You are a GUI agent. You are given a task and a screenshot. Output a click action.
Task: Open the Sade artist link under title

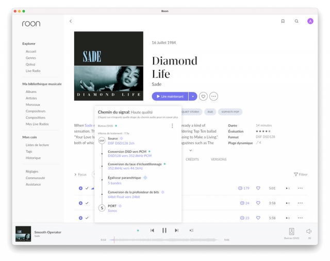[157, 84]
